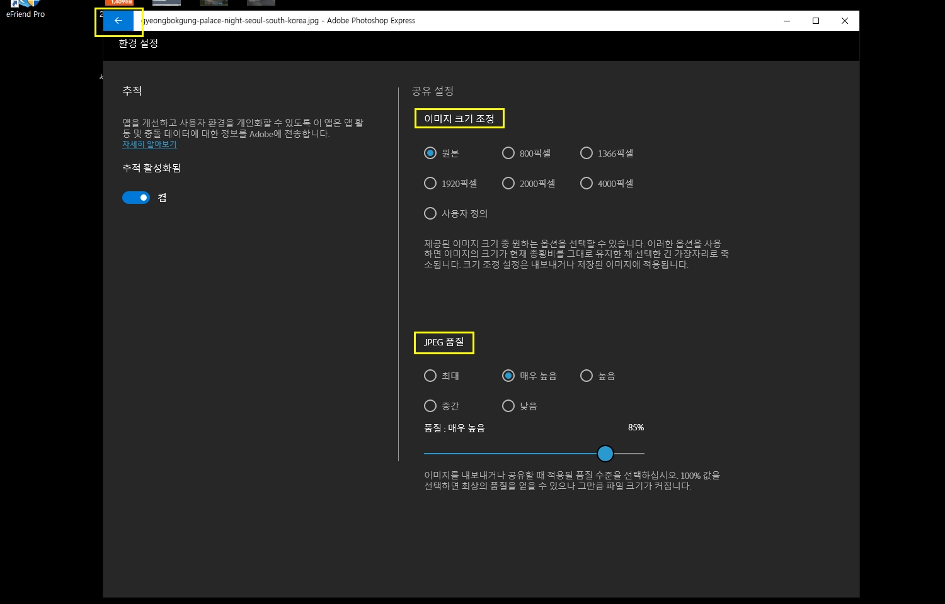Choose 1366픽셀 resize option

click(x=587, y=153)
